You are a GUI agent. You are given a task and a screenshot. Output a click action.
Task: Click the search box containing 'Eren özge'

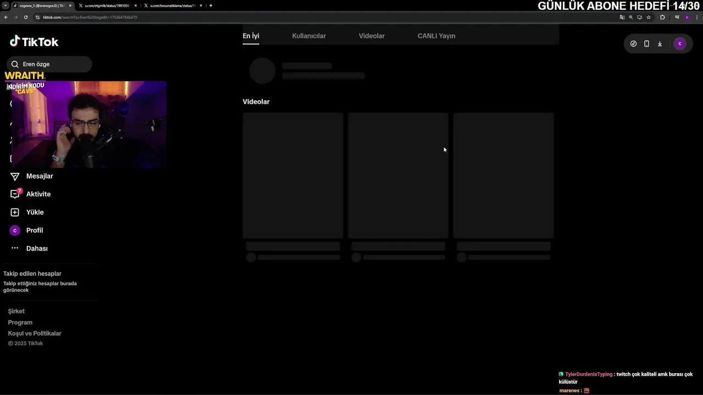[x=49, y=64]
